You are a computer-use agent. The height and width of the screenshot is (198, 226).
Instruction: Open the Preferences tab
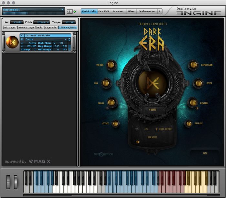coord(147,11)
